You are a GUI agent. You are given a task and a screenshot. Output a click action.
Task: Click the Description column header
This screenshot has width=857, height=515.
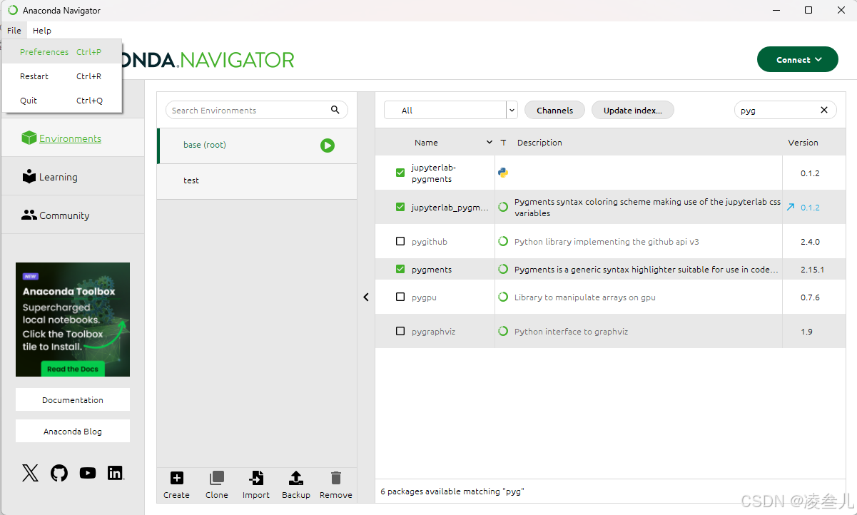pos(539,143)
